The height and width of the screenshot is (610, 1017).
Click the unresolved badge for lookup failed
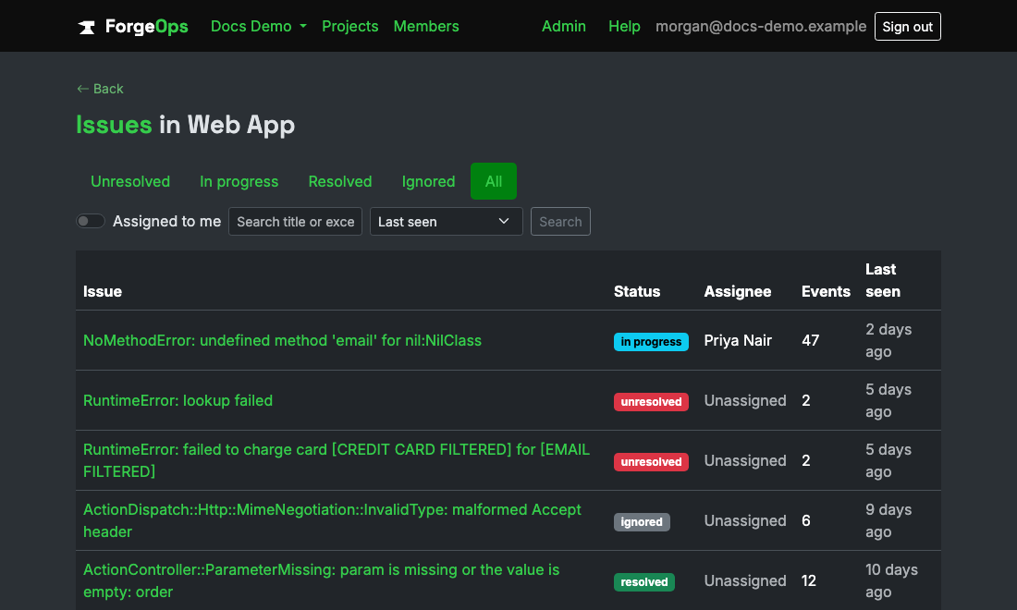[x=651, y=402]
